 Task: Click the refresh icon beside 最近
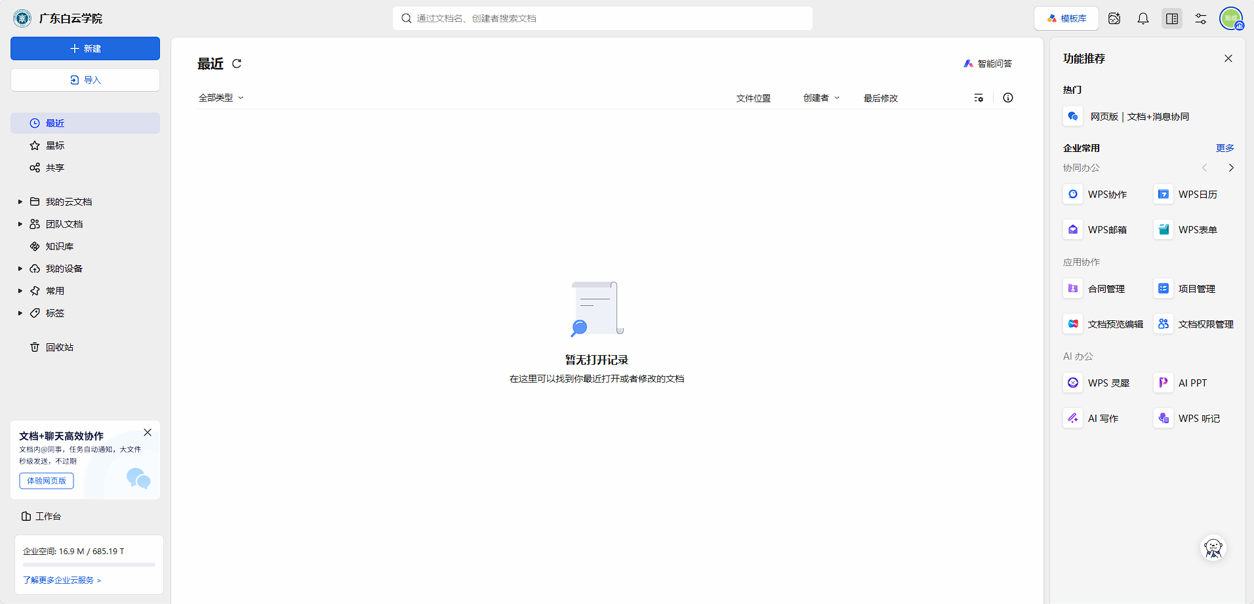click(x=237, y=64)
